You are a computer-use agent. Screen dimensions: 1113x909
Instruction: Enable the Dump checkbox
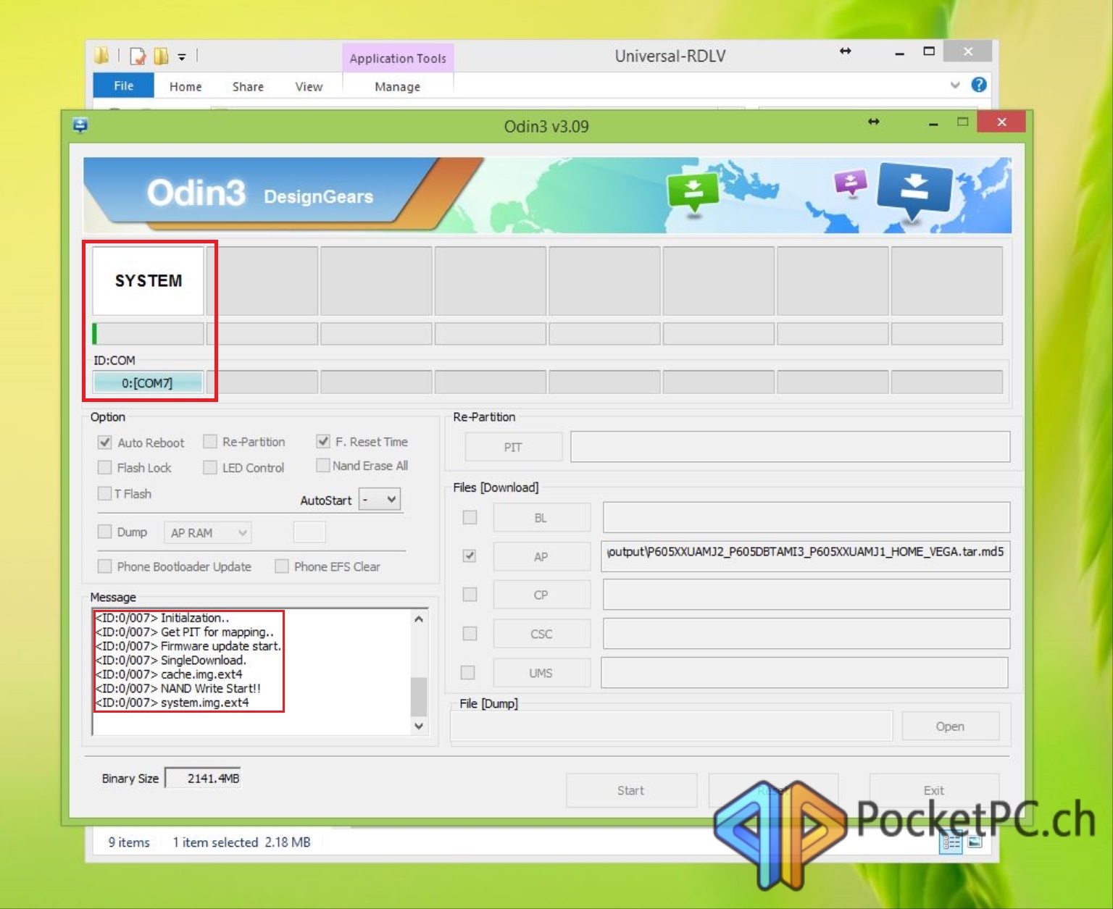[x=105, y=531]
